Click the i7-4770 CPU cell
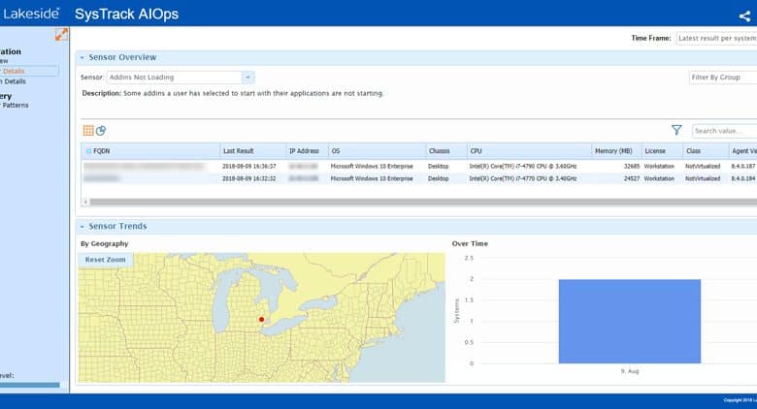This screenshot has width=757, height=409. tap(523, 178)
